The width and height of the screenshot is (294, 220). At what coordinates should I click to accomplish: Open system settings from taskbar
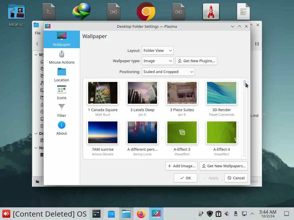tap(96, 214)
